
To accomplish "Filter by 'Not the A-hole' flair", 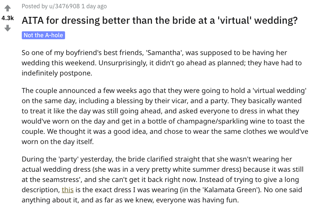I will (43, 35).
